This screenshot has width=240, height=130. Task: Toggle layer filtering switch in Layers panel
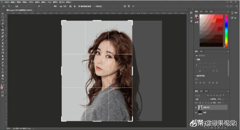coord(223,95)
